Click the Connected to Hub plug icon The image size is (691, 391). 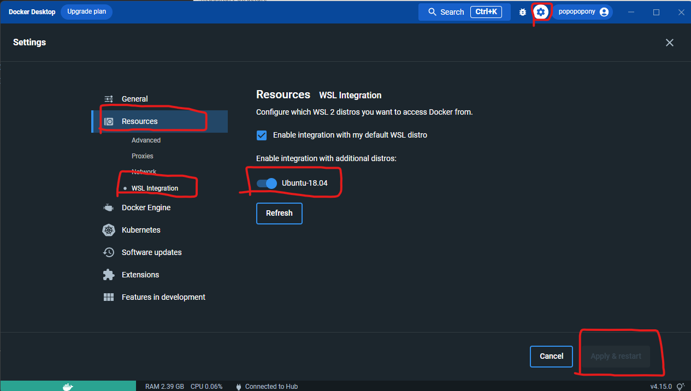[239, 387]
